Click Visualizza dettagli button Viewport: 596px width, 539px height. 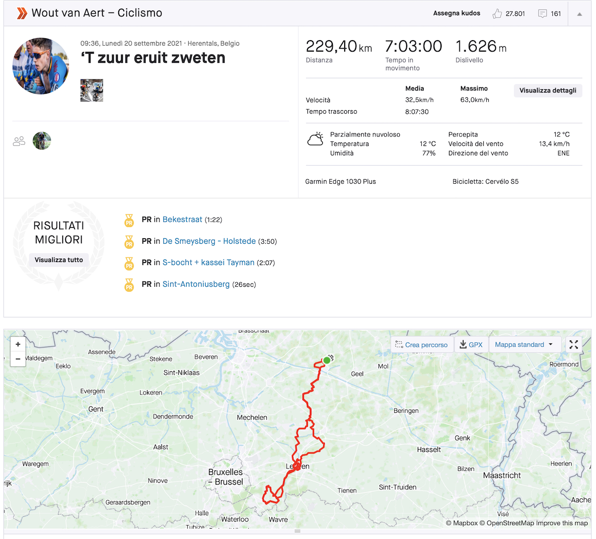pos(548,90)
